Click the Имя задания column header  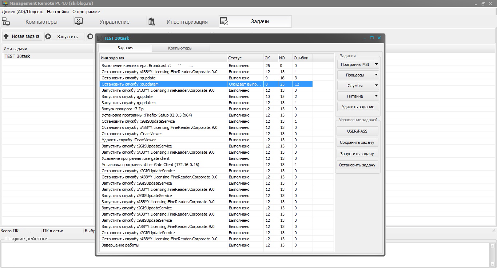point(163,58)
